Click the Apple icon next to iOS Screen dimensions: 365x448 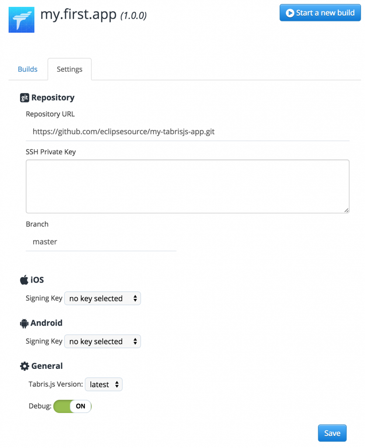(x=24, y=280)
